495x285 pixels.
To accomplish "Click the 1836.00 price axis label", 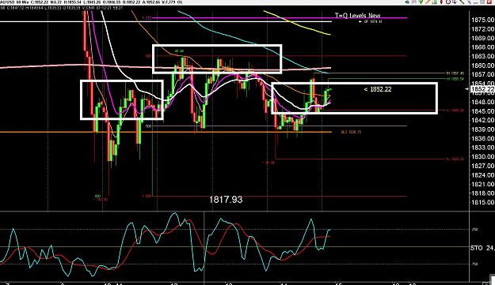I will [482, 138].
